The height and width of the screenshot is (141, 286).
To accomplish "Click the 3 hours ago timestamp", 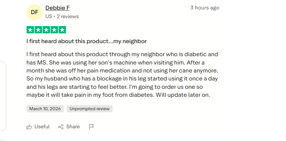I will [205, 8].
